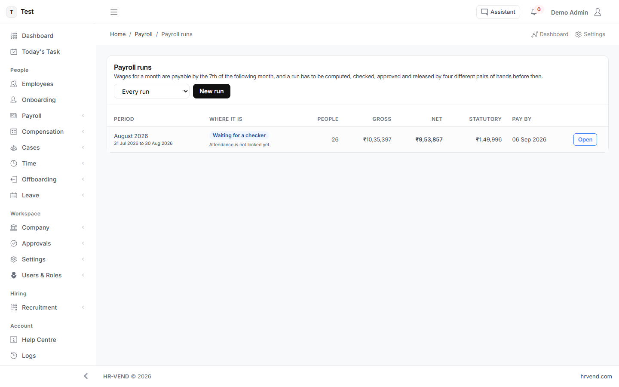Screen dimensions: 619x387
Task: Open Help Centre menu item
Action: pyautogui.click(x=48, y=340)
